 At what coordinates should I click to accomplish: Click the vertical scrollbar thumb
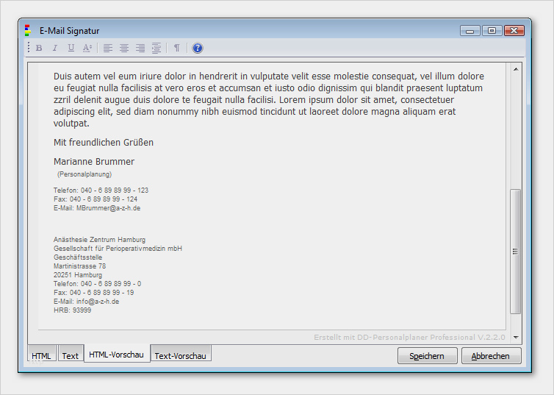pos(516,252)
